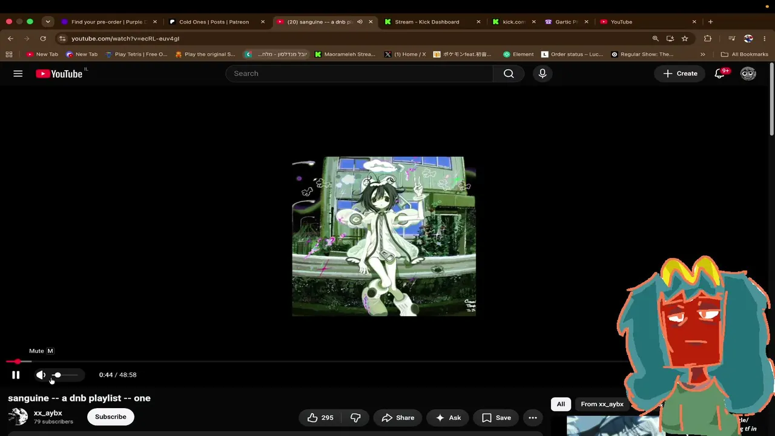The width and height of the screenshot is (775, 436).
Task: Open Play the original S... bookmark
Action: pos(205,54)
